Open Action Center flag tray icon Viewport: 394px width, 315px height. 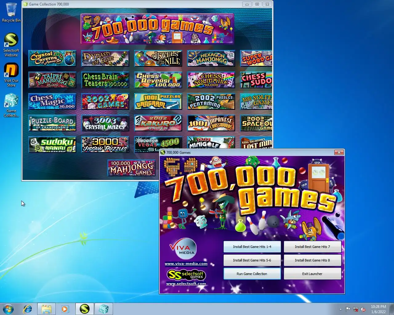tap(348, 309)
